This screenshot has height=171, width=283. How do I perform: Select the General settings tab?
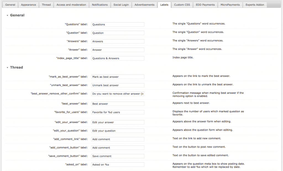(10, 4)
